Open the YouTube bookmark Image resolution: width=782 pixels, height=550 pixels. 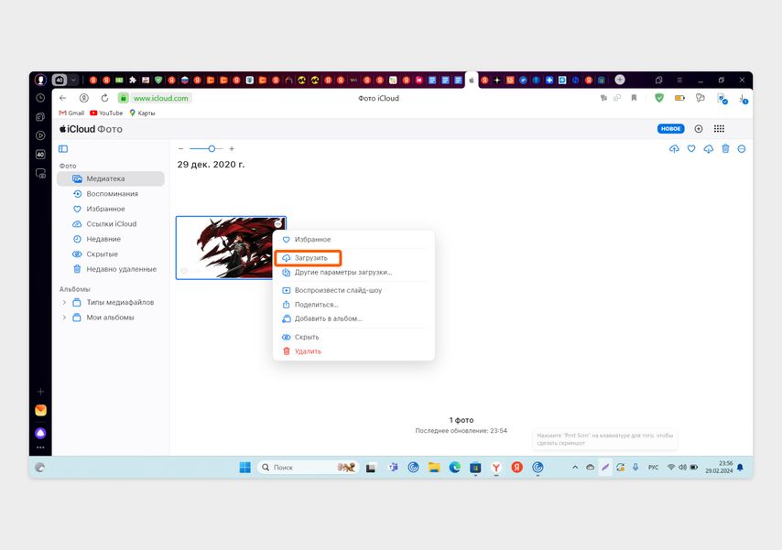pos(106,113)
